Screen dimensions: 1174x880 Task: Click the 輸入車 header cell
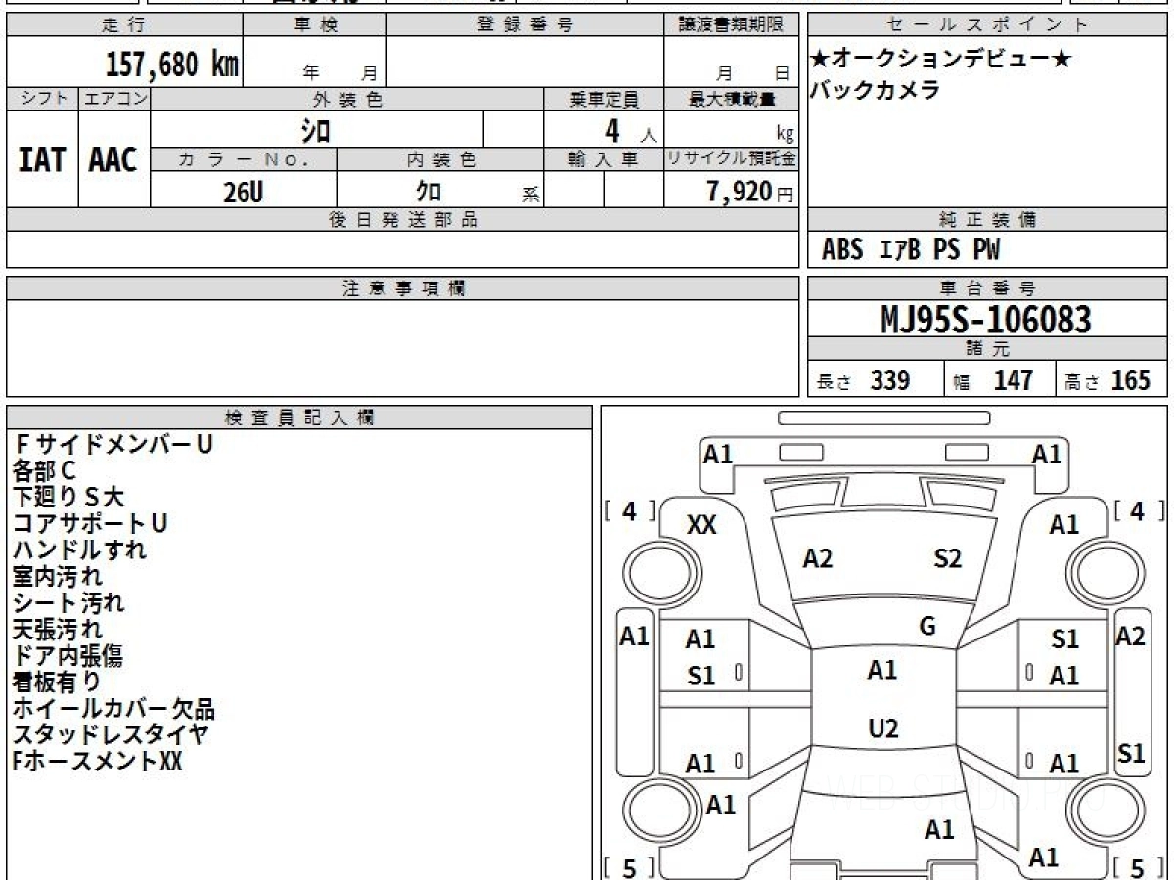click(604, 159)
